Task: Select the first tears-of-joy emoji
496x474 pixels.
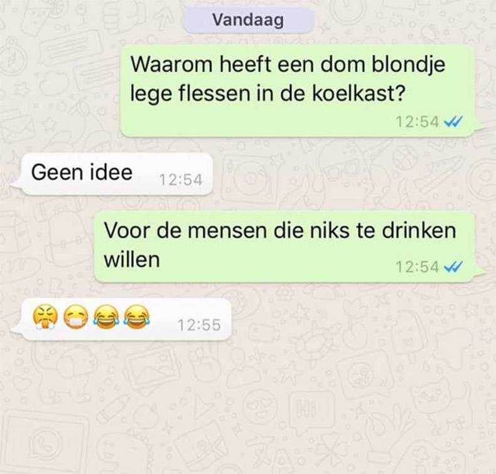Action: 106,317
